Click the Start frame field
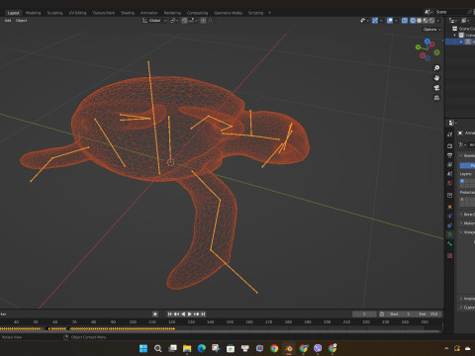Viewport: 475px width, 356px height. [400, 313]
